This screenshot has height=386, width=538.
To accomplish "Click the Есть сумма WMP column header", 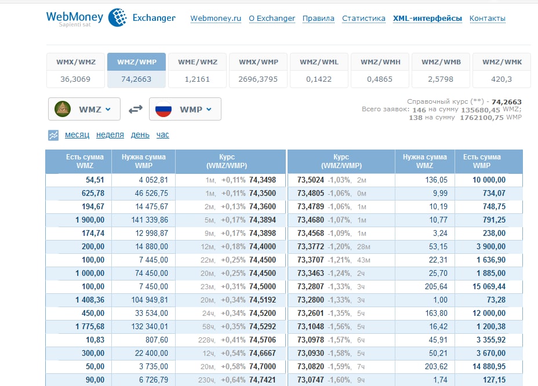I will (489, 161).
